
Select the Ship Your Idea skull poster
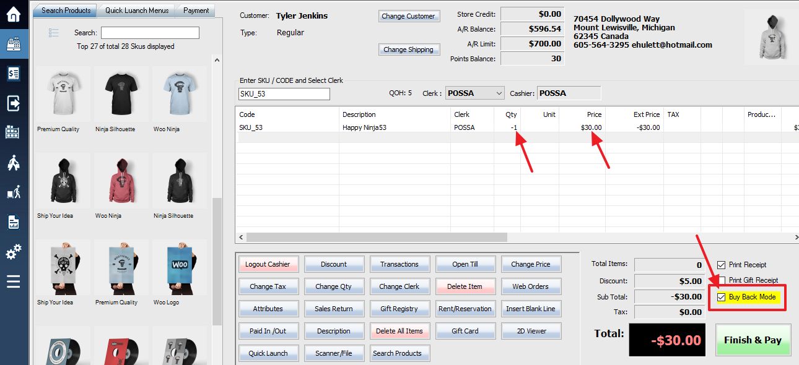pos(63,268)
